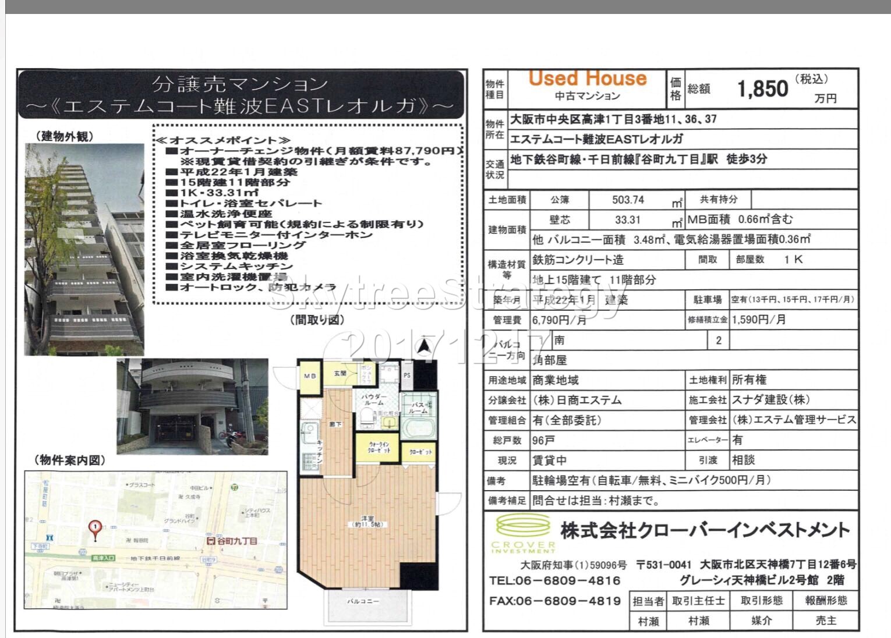Click "エステムコート難波EASTレオルガ" in the location table row
This screenshot has width=891, height=638.
tap(597, 139)
